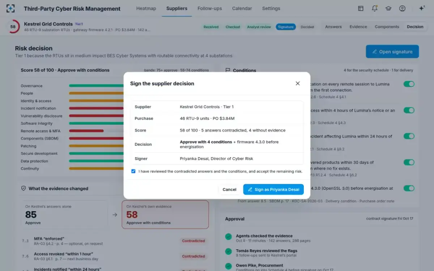Click the shield icon by What the evidence changed
Viewport: 434px width, 271px height.
tap(24, 188)
